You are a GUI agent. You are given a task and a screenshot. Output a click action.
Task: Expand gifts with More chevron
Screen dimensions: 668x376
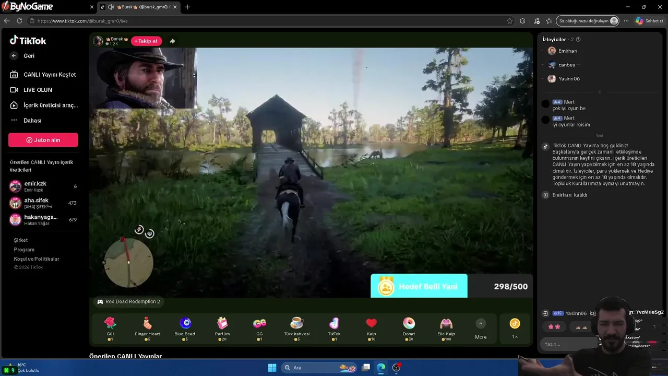[x=481, y=324]
